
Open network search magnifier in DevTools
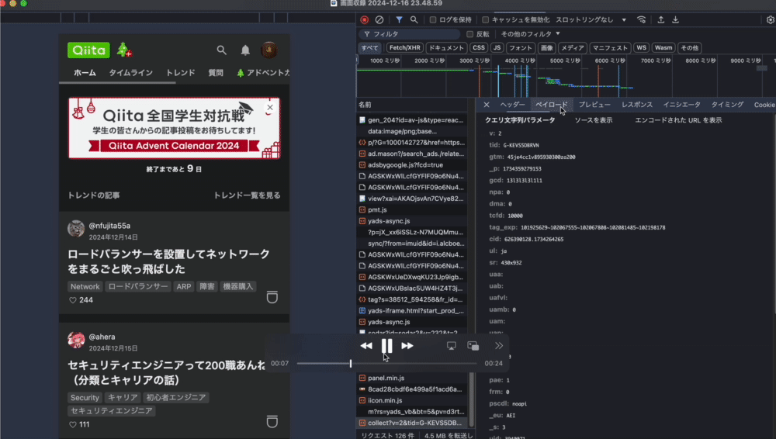[x=414, y=20]
